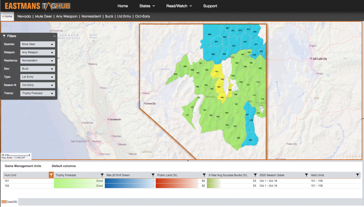Click Oct-Early in the breadcrumb bar

click(143, 16)
